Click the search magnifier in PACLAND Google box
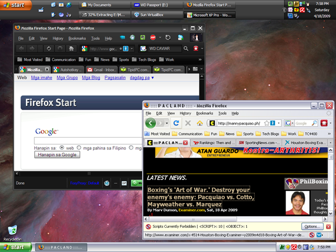 314,123
